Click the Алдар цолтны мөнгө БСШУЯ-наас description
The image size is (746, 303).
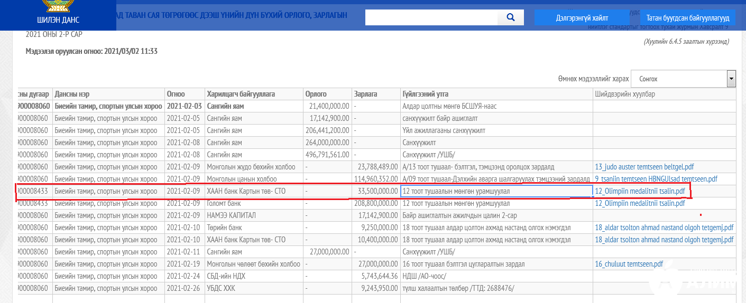point(496,106)
